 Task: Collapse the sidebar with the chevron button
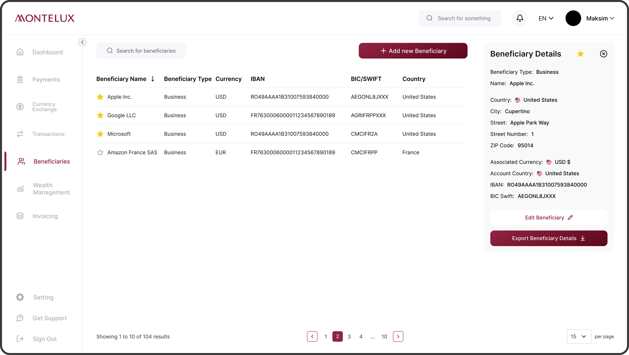82,42
